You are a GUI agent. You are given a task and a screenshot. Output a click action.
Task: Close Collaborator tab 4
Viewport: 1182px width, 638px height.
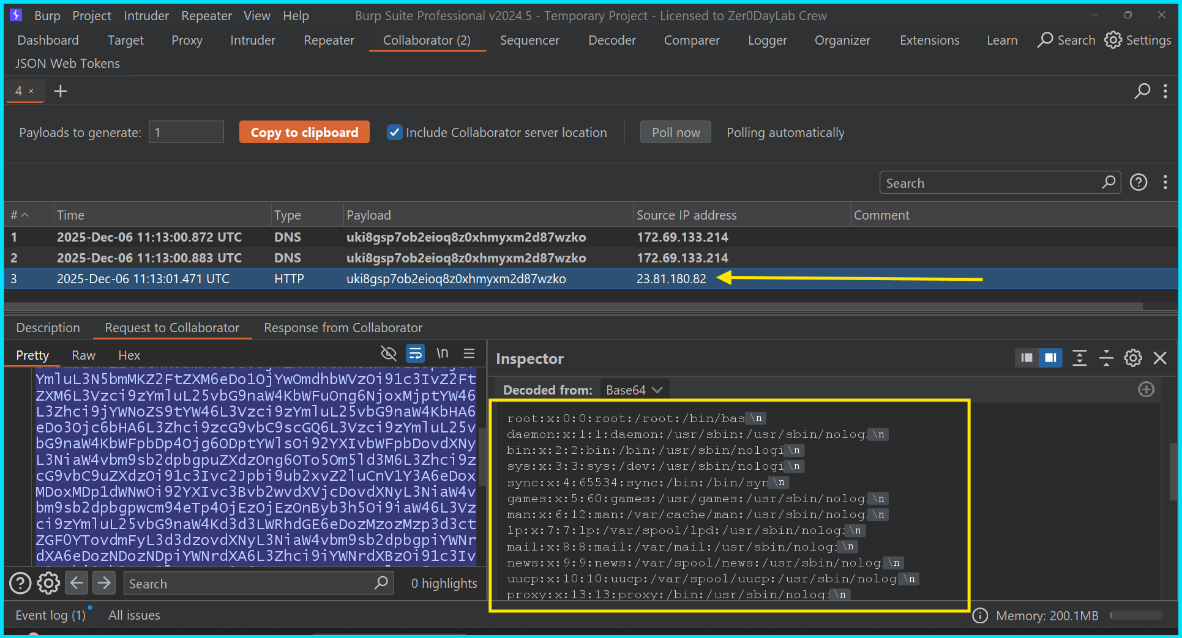point(31,91)
